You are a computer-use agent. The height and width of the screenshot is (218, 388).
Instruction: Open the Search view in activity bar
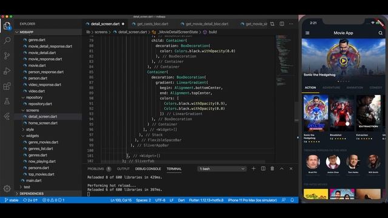tap(7, 41)
